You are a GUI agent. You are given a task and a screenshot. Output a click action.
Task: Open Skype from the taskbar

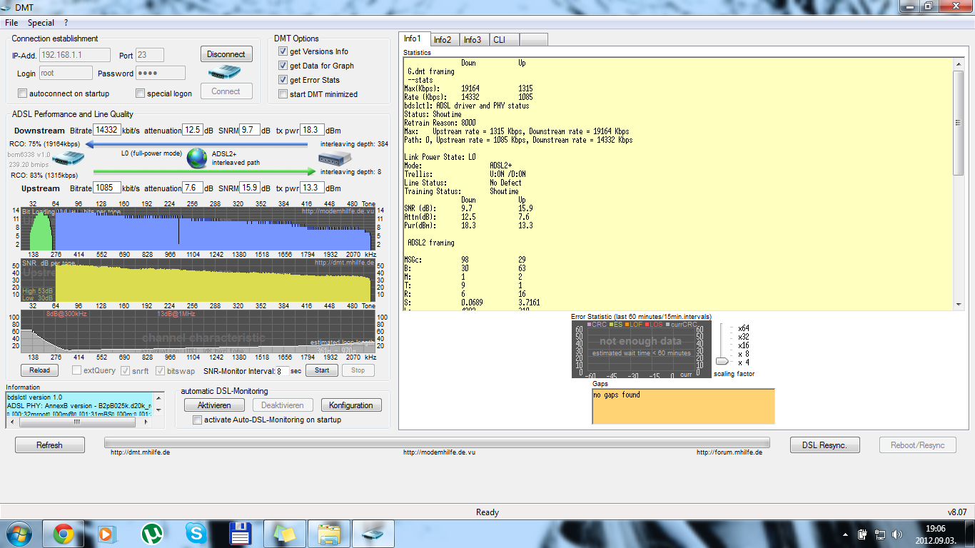coord(195,534)
